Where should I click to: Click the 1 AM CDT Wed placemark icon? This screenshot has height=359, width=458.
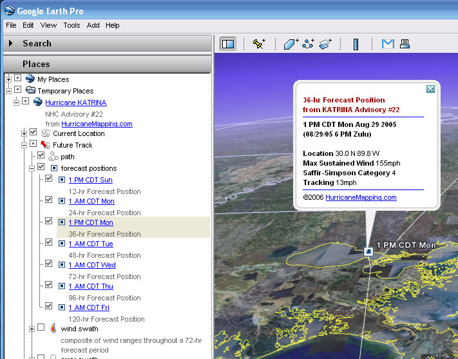tap(62, 264)
